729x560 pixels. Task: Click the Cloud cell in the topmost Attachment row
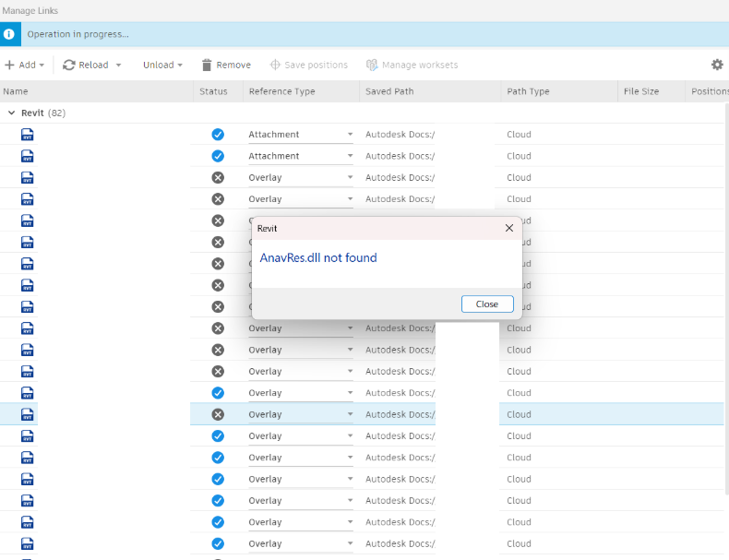pos(519,135)
